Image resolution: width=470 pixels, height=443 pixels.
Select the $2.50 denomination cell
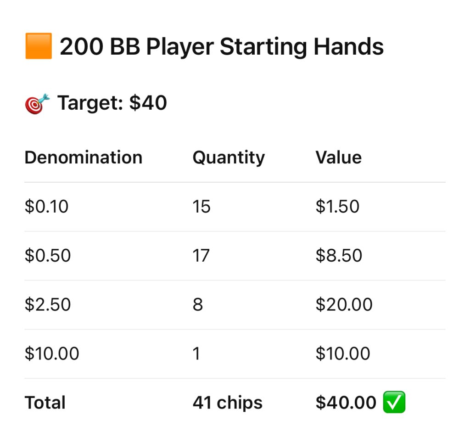click(x=48, y=304)
